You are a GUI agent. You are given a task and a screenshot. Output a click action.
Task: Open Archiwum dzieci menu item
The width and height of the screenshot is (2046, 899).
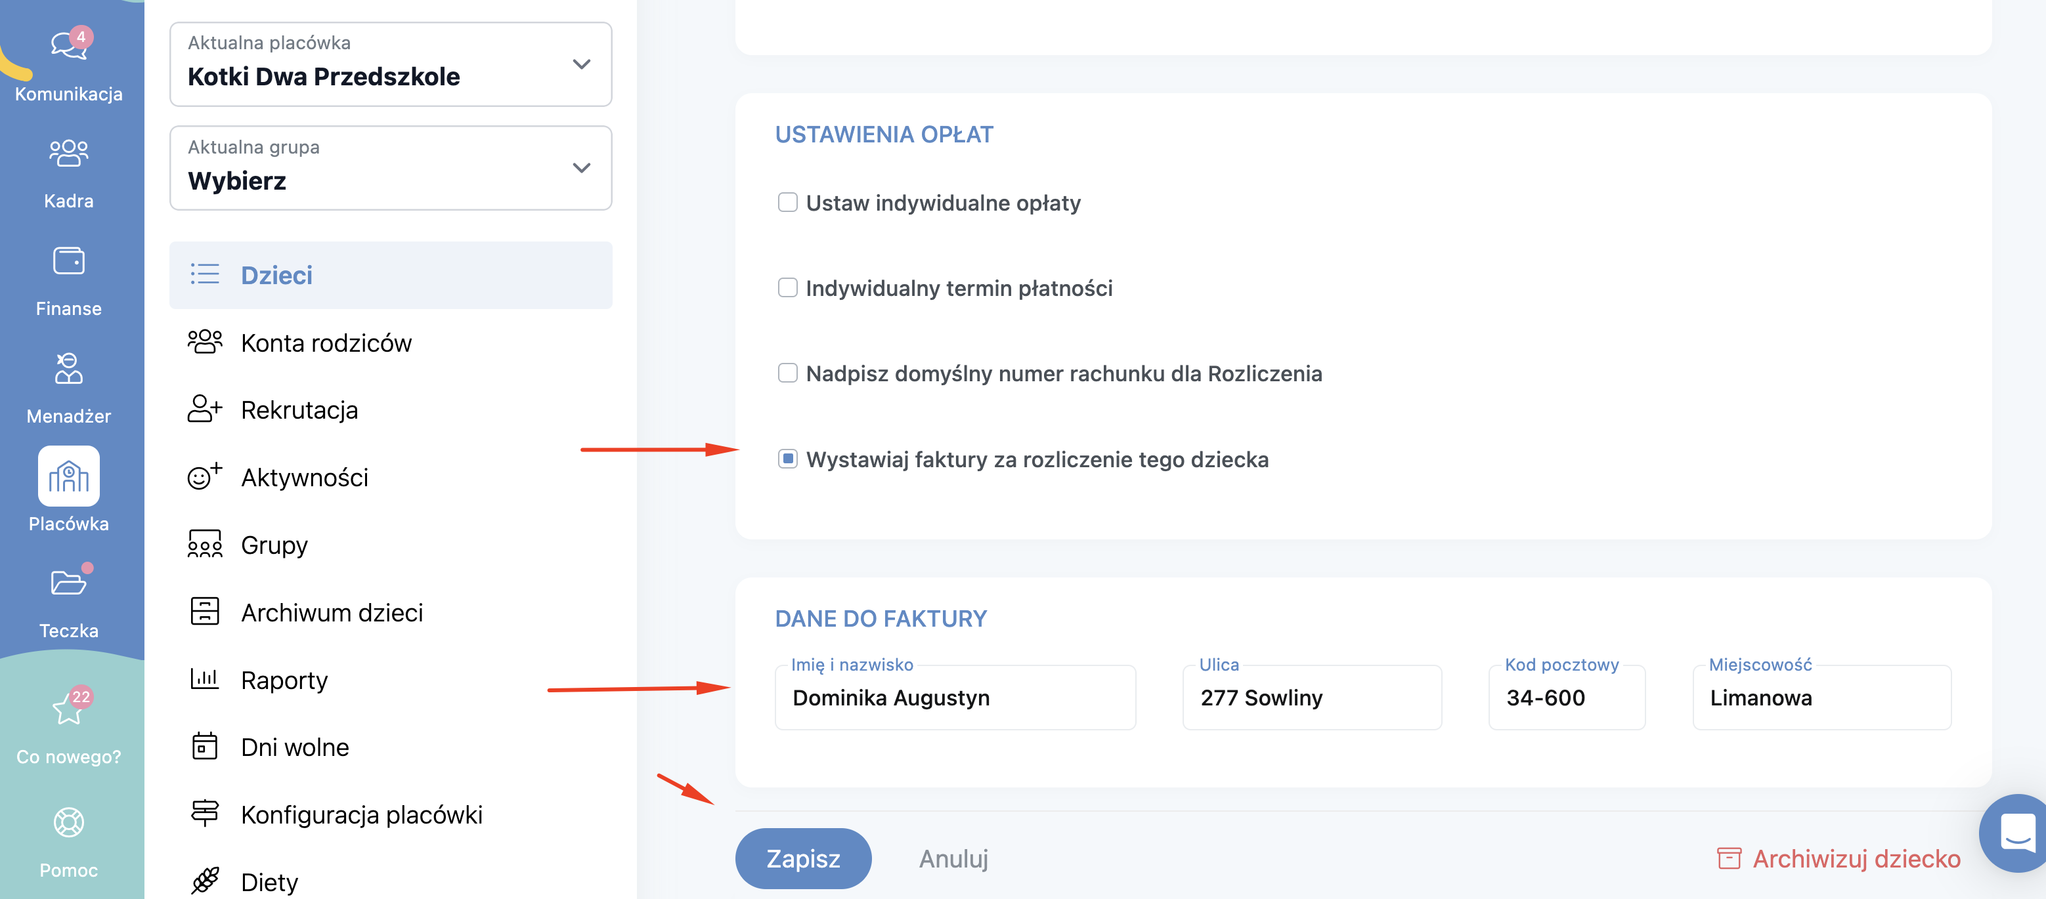point(391,612)
